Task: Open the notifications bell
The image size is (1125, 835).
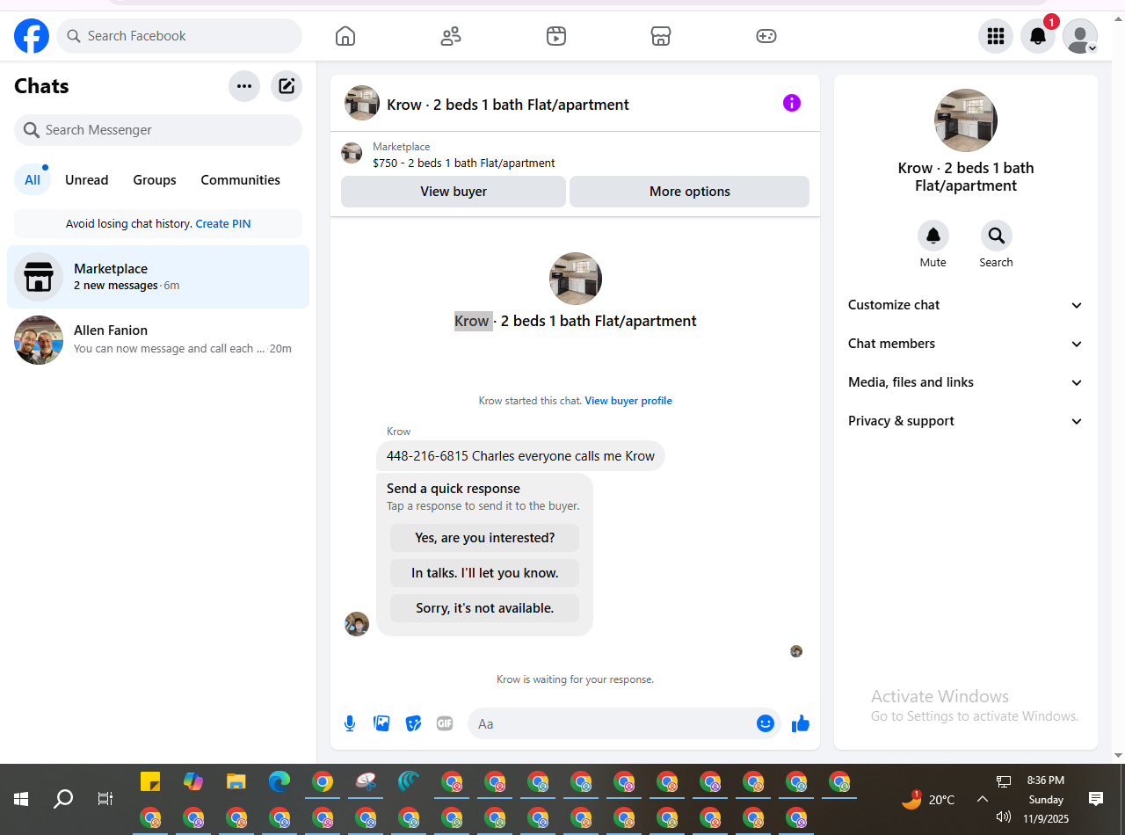Action: coord(1038,36)
